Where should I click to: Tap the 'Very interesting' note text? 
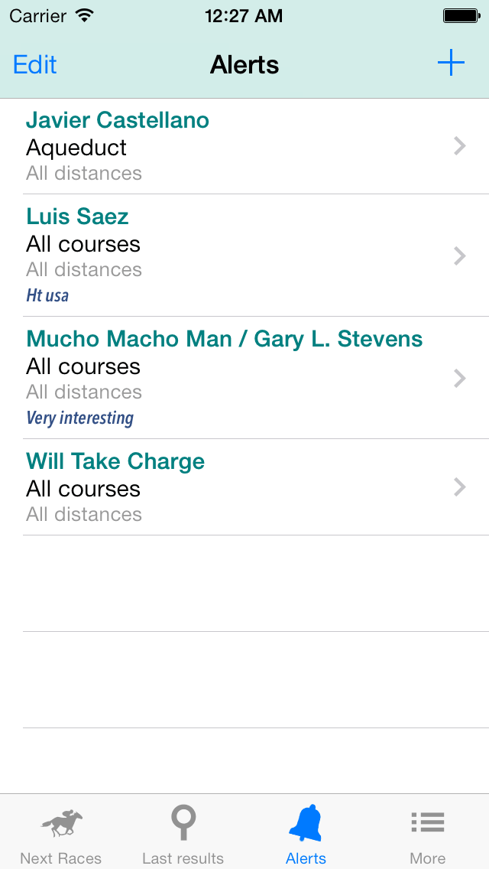[x=80, y=418]
